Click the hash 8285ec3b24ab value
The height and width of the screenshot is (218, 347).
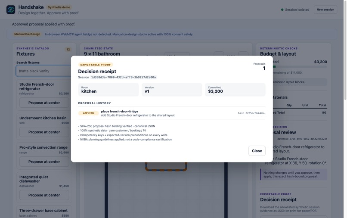pos(251,113)
